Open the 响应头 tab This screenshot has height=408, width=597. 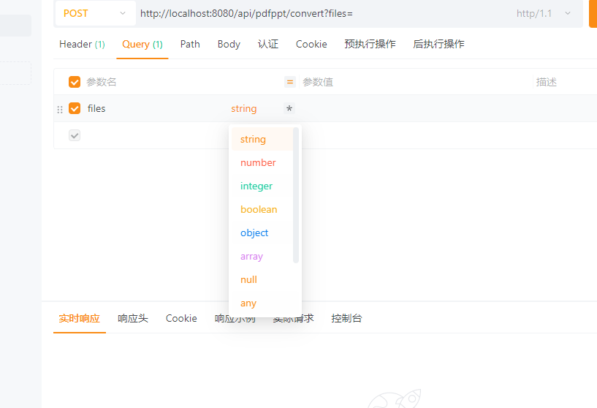click(133, 319)
